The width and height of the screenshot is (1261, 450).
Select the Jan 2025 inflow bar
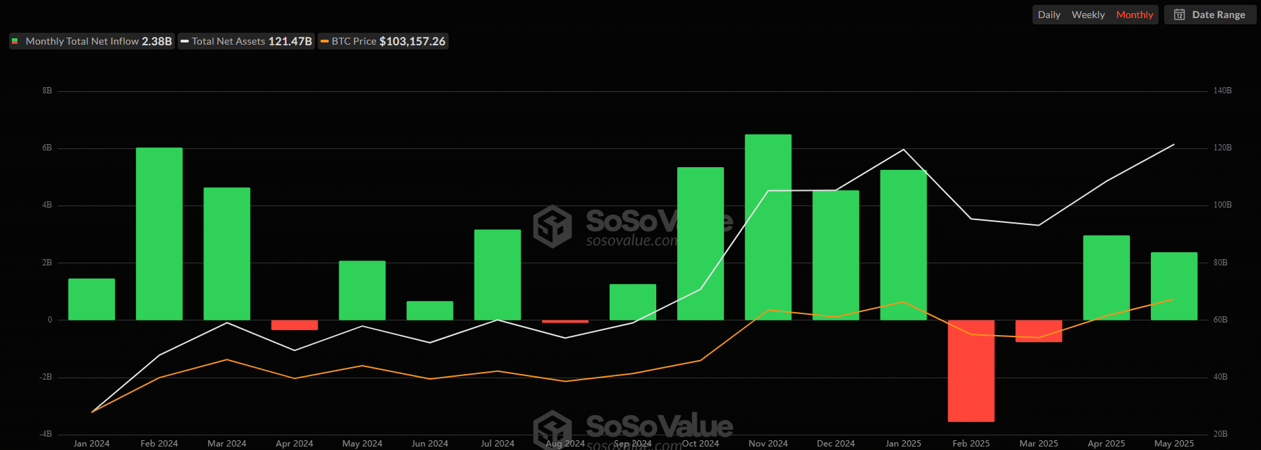tap(903, 245)
